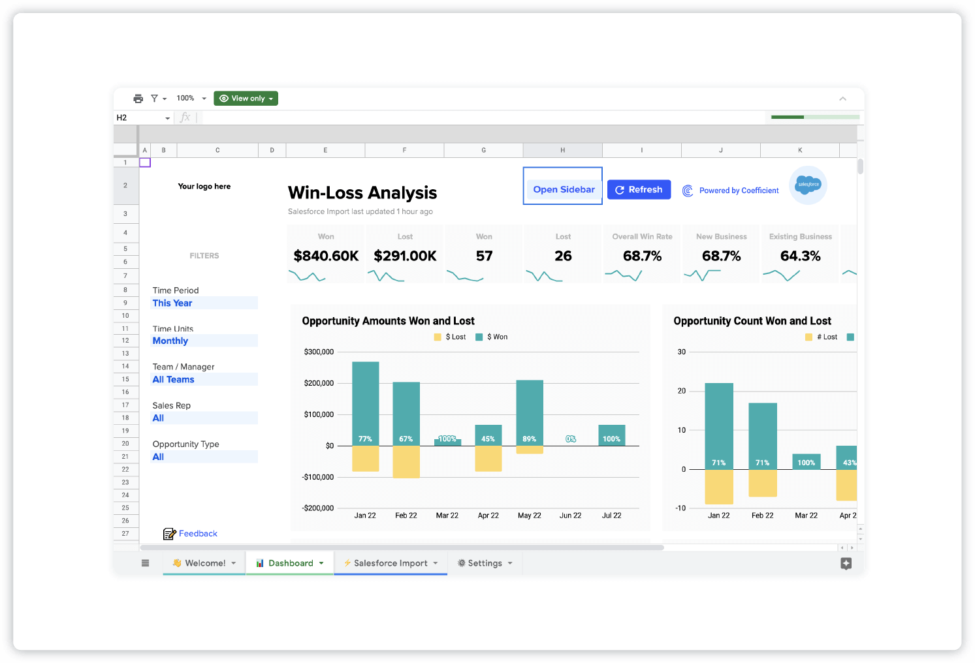Image resolution: width=975 pixels, height=663 pixels.
Task: Click the print icon in toolbar
Action: coord(138,99)
